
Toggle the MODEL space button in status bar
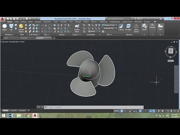click(x=117, y=111)
